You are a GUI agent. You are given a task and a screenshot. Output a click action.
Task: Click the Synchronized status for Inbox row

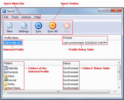coord(71,76)
